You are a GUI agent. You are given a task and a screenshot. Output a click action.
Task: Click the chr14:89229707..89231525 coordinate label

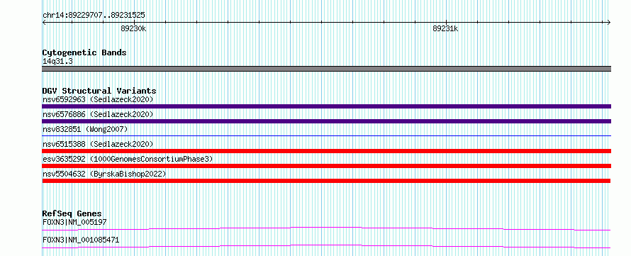[94, 16]
